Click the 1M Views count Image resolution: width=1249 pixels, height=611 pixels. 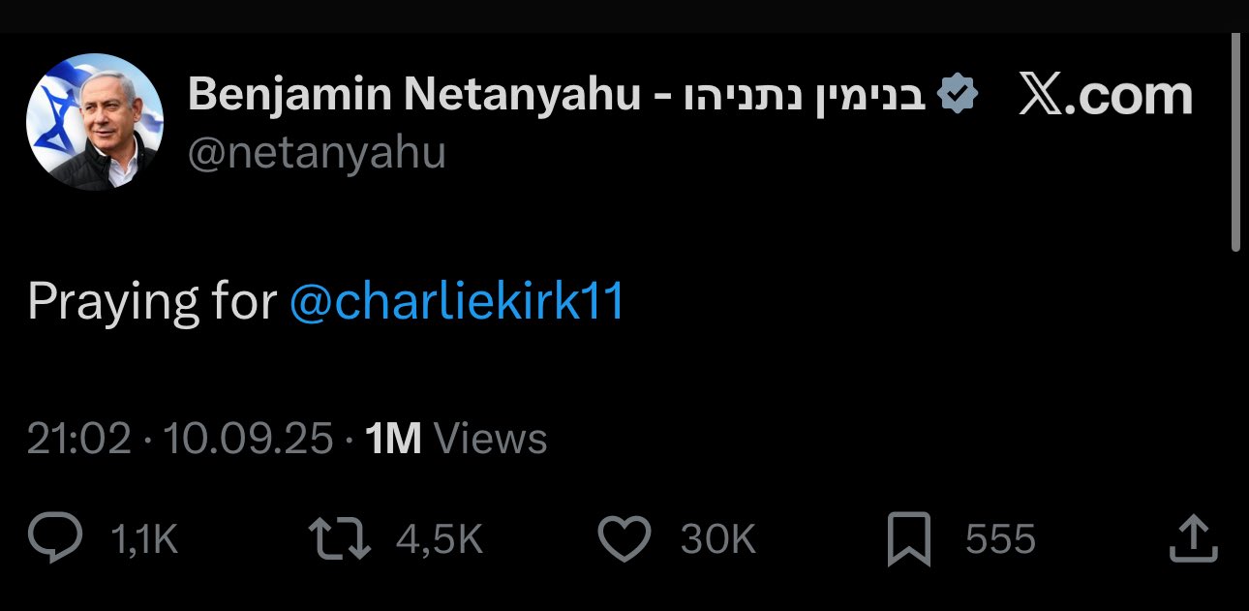pyautogui.click(x=457, y=439)
